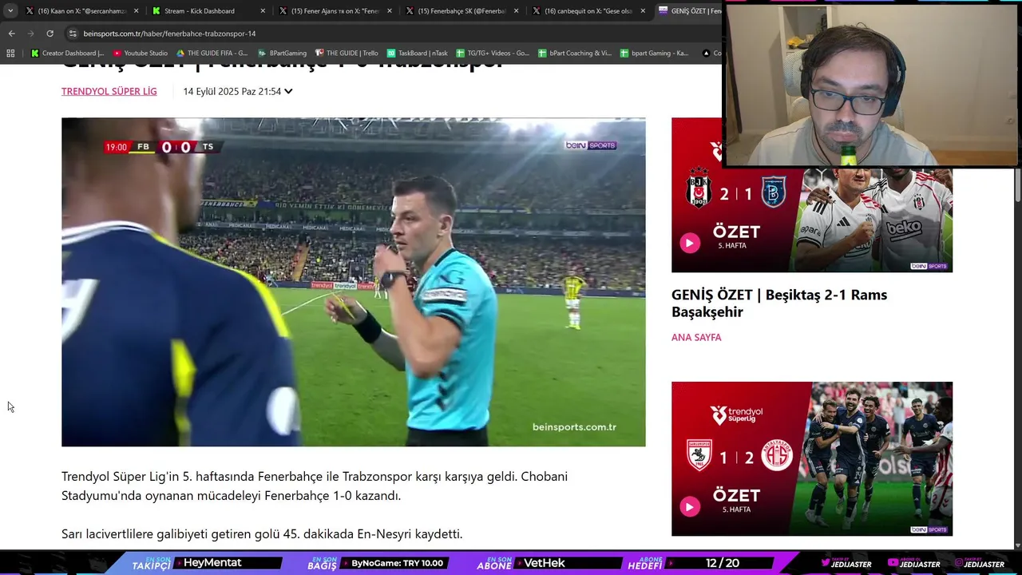Click the 12 / 20 subscriber goal bar
This screenshot has height=575, width=1022.
coord(723,563)
